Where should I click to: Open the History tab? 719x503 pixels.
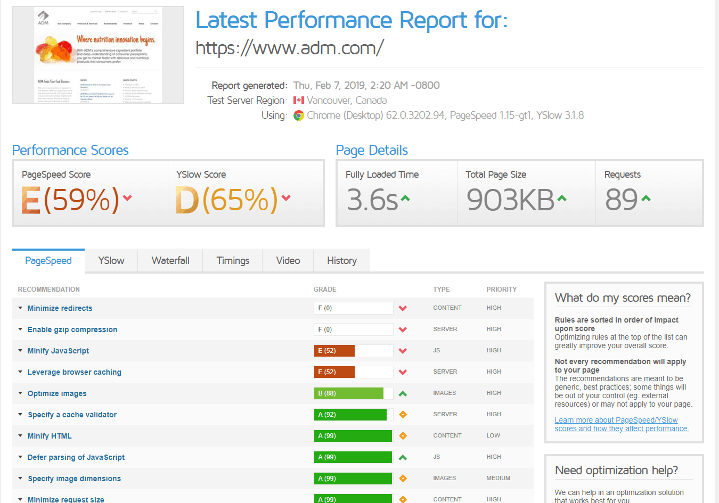tap(342, 260)
